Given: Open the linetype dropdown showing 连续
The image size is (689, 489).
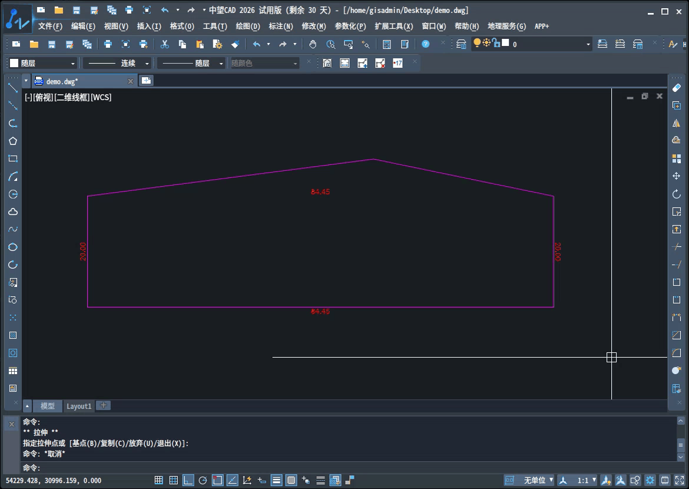Looking at the screenshot, I should 117,63.
